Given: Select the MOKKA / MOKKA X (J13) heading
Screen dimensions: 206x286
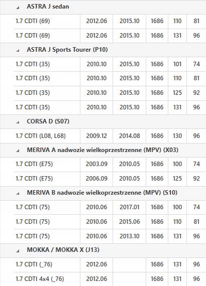Looking at the screenshot, I should [63, 250].
